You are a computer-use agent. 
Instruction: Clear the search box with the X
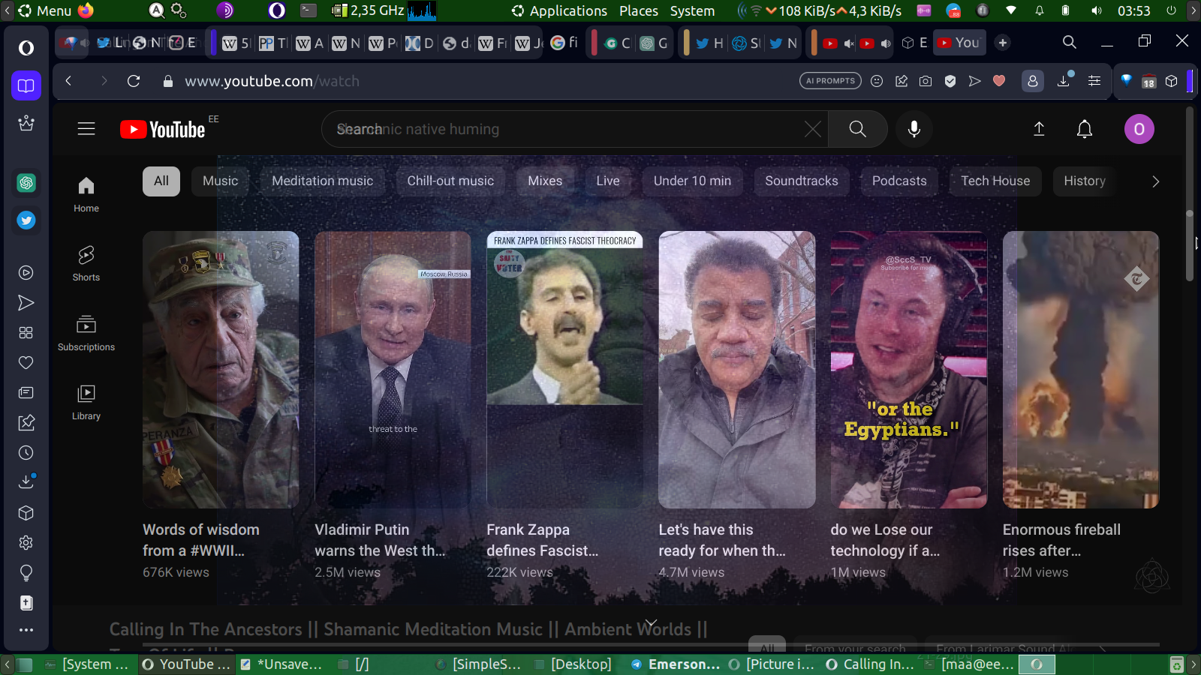click(812, 129)
